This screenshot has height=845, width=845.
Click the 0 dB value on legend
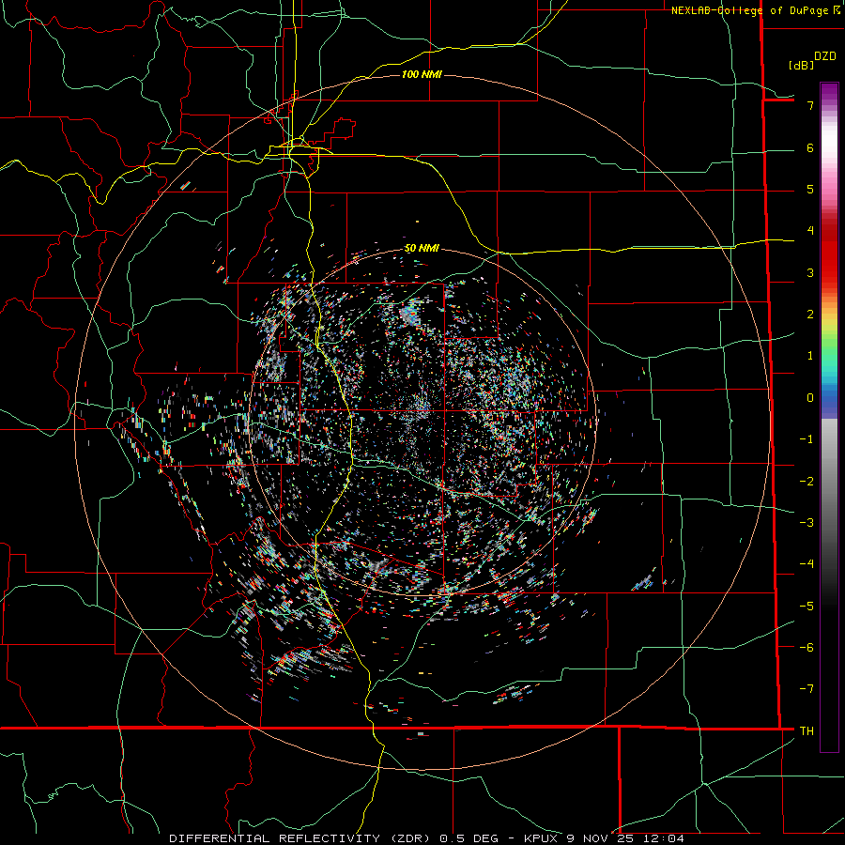point(810,398)
